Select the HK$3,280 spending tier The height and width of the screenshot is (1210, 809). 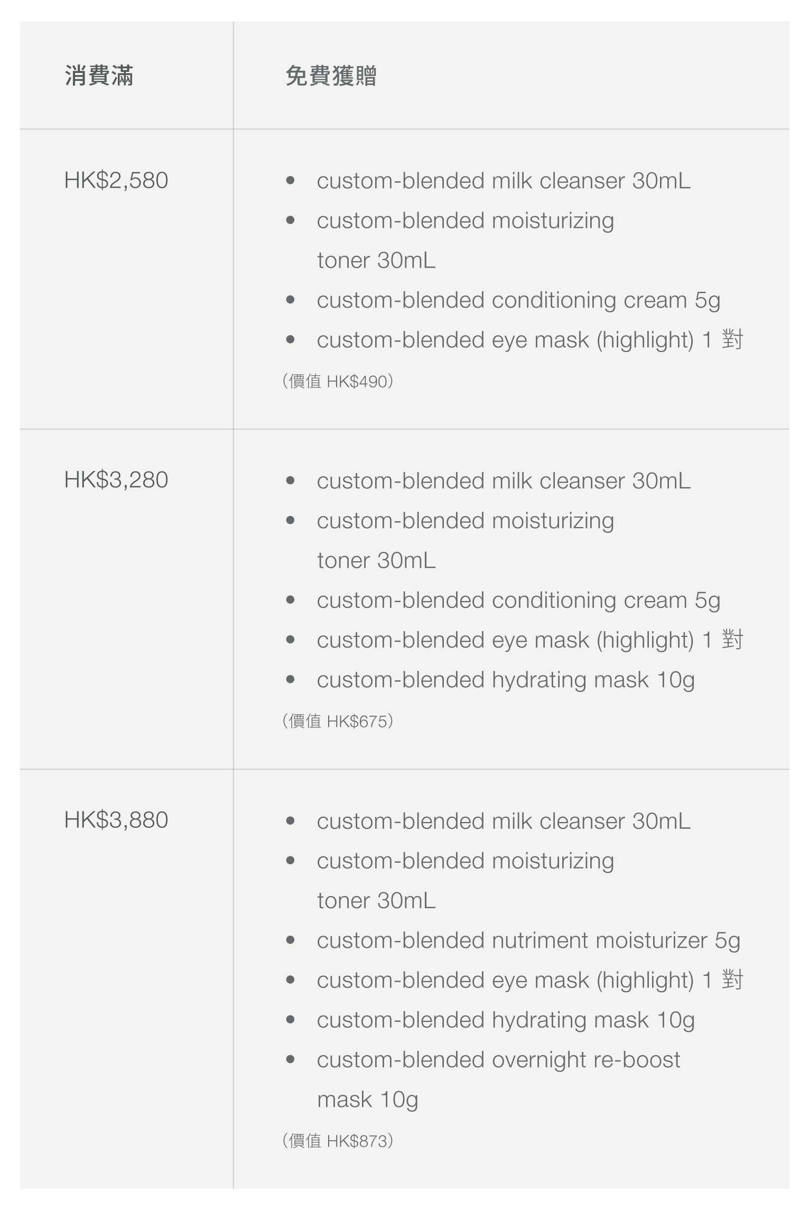(116, 480)
